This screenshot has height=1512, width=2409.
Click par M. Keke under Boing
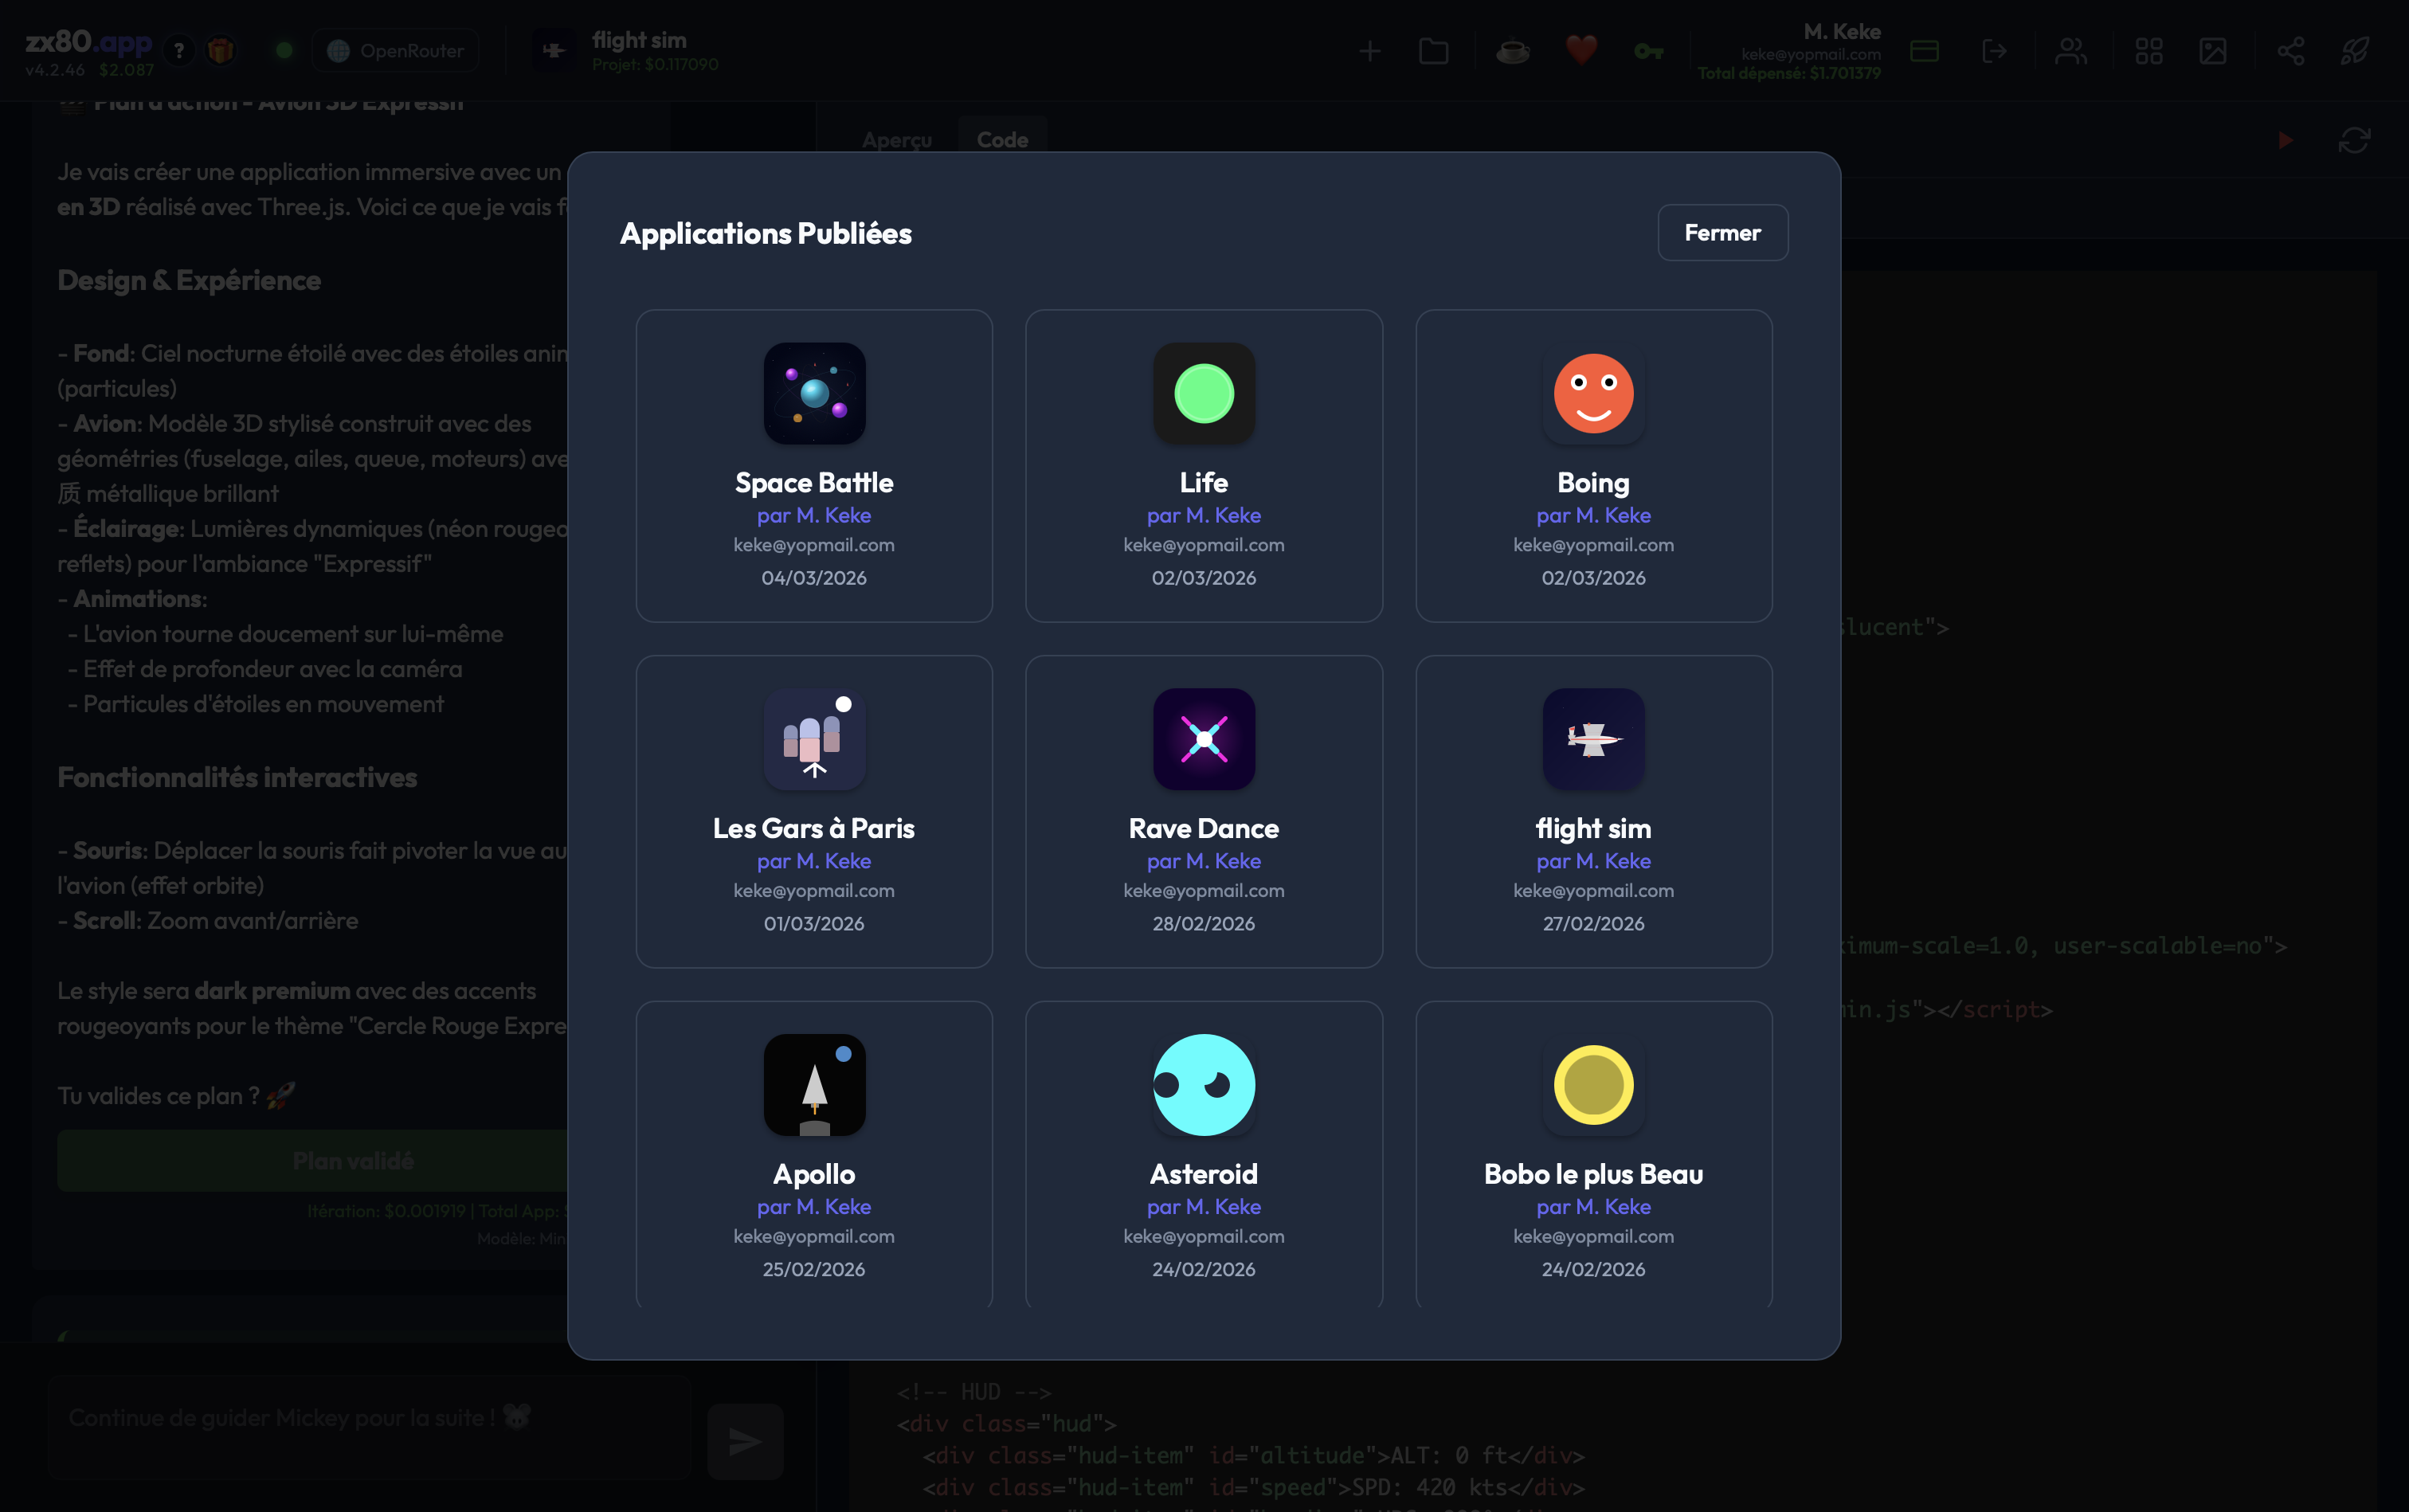click(x=1593, y=515)
